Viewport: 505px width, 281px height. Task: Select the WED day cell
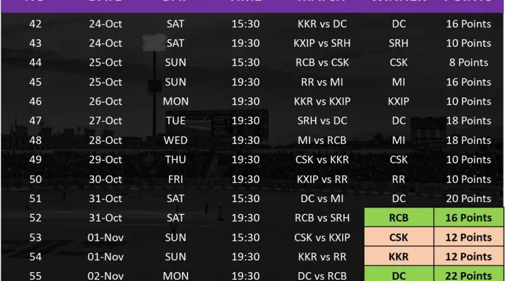(176, 140)
